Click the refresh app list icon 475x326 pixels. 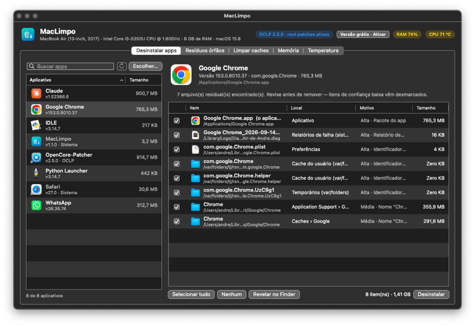pos(122,66)
